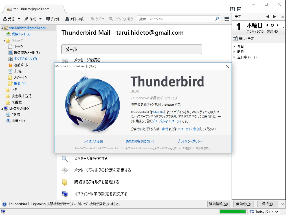Select the 迷惑メール folder
This screenshot has width=286, height=215.
(20, 65)
